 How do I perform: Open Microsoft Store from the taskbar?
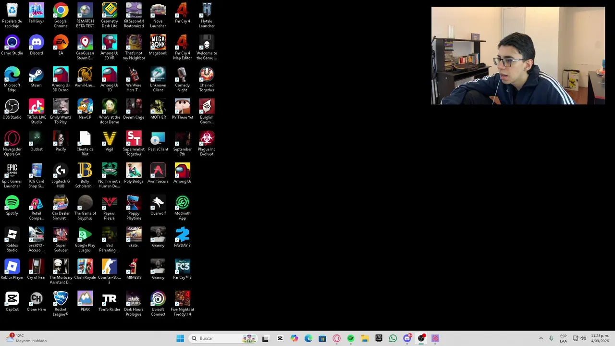322,338
